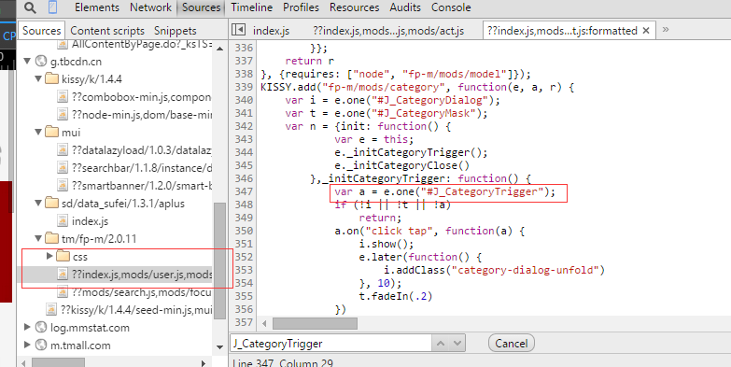The image size is (731, 367).
Task: Click line number 350 in the gutter
Action: (x=244, y=231)
